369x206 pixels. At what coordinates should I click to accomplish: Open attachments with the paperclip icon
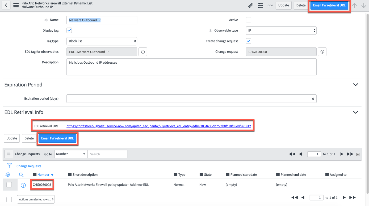(x=250, y=5)
